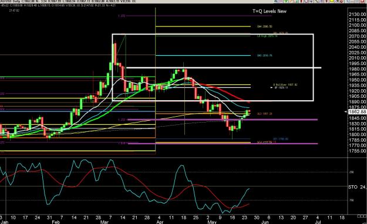Click the Feb month label on time axis
This screenshot has height=224, width=367.
56,222
